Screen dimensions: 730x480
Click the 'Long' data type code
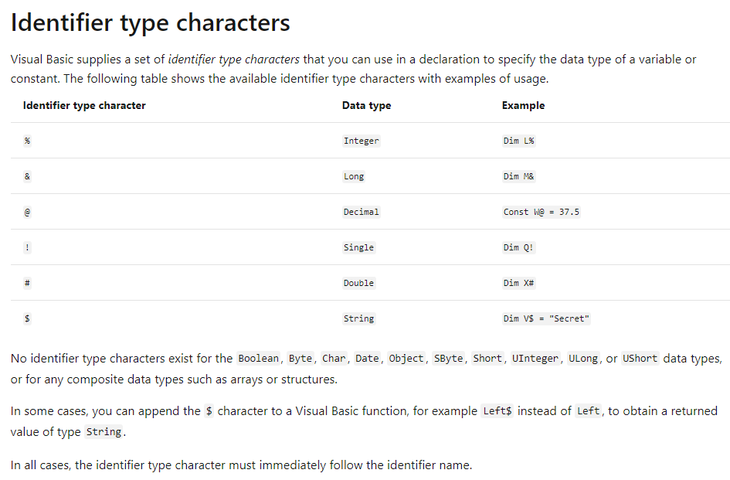coord(354,176)
